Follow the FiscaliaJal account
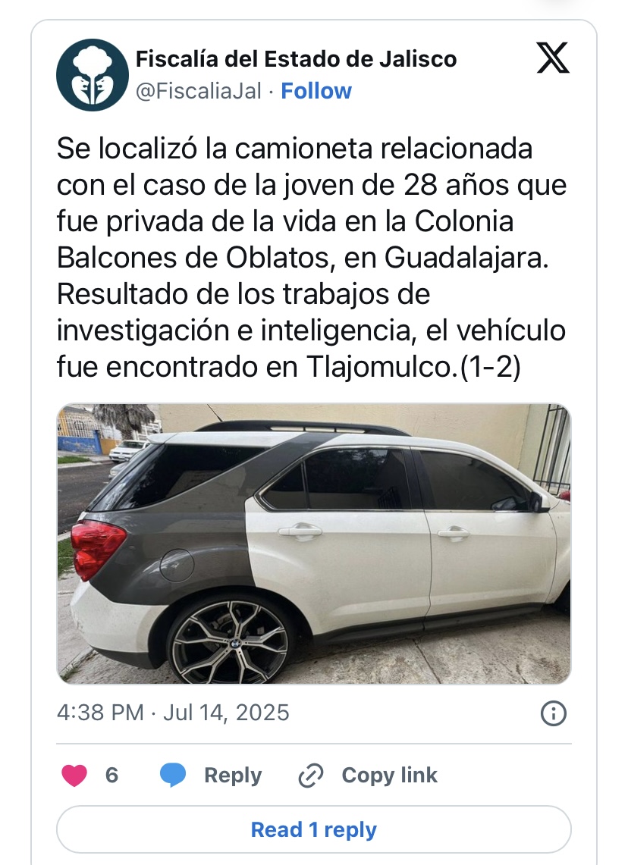The width and height of the screenshot is (628, 865). pos(316,91)
